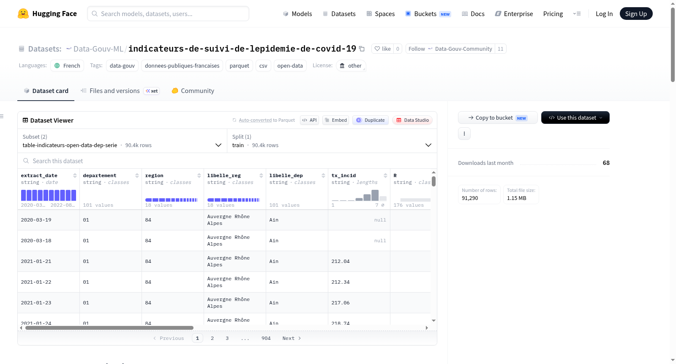Click Copy to bucket
This screenshot has height=364, width=676.
pyautogui.click(x=498, y=118)
